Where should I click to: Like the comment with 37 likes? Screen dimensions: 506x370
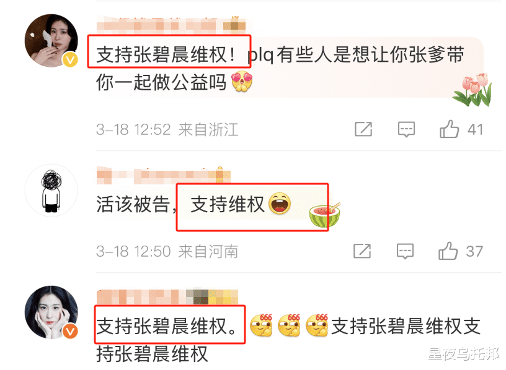click(x=448, y=251)
